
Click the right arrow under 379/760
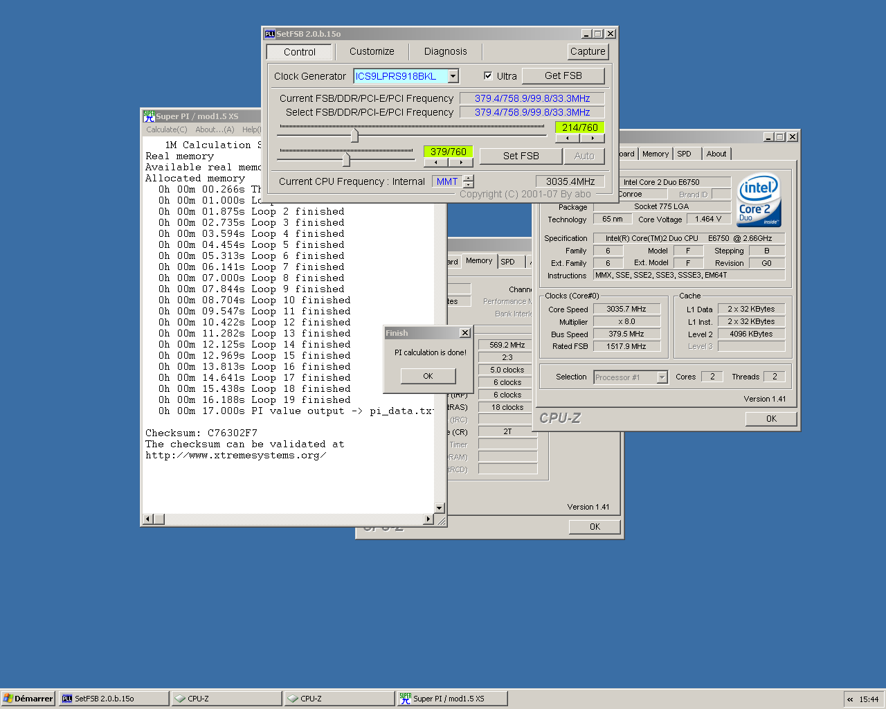click(461, 163)
